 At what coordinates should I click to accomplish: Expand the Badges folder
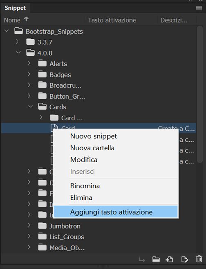coord(29,74)
